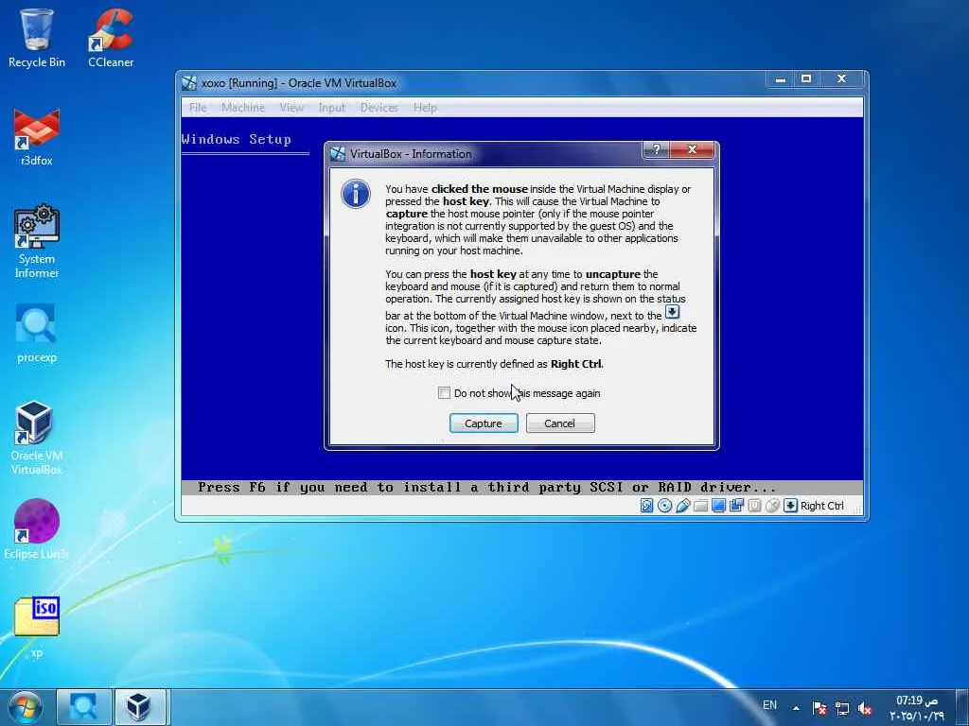Click the procexp taskbar button
The width and height of the screenshot is (969, 726).
point(83,707)
